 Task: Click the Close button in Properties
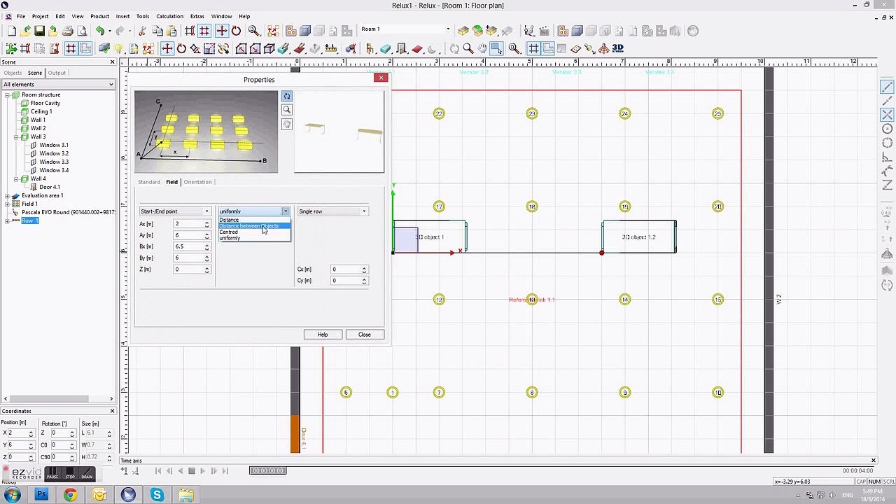pyautogui.click(x=365, y=335)
